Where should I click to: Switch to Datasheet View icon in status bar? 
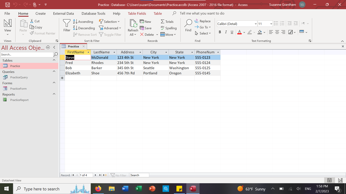(329, 180)
